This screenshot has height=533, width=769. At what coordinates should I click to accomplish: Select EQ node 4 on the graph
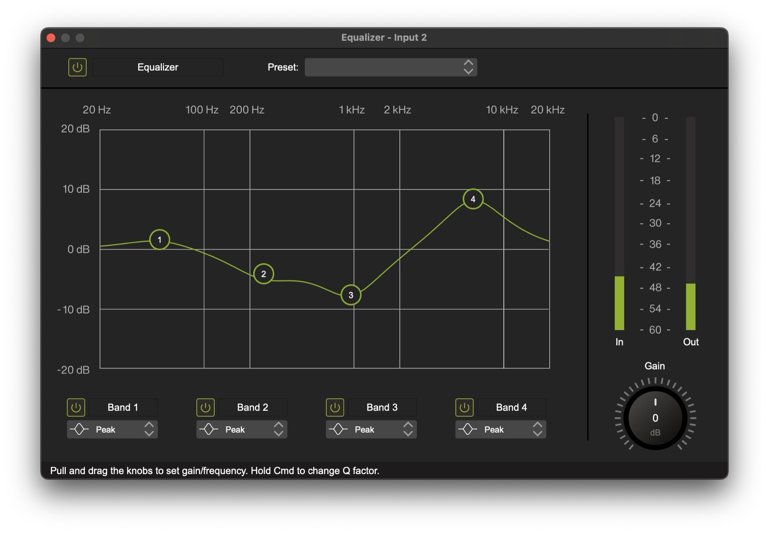(473, 199)
